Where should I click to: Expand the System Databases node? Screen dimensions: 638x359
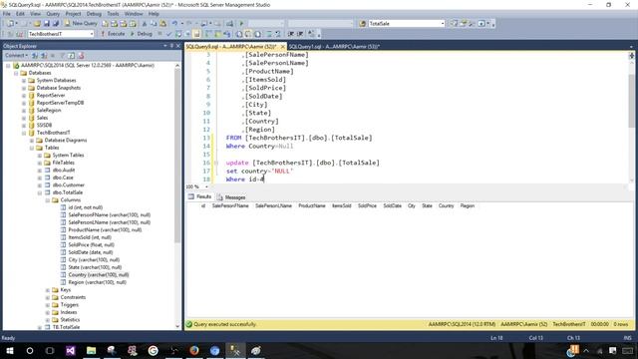24,81
